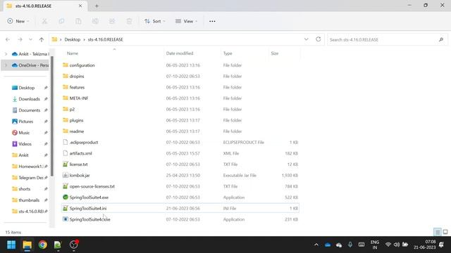451x253 pixels.
Task: Switch to large thumbnails view icon
Action: (x=445, y=232)
